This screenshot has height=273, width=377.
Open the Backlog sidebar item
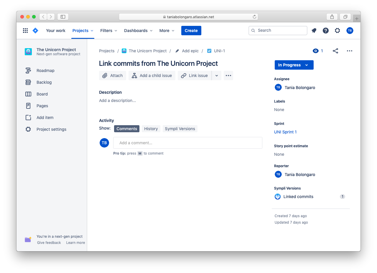[x=44, y=82]
